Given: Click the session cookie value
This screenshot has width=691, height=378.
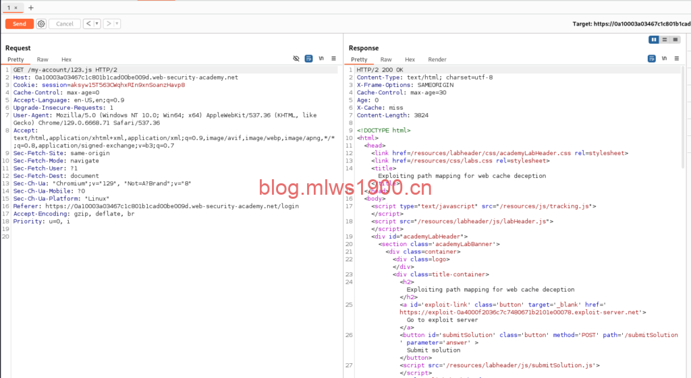Looking at the screenshot, I should (128, 85).
